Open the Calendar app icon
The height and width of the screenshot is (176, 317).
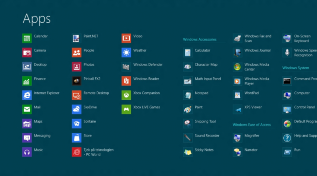[x=27, y=38]
